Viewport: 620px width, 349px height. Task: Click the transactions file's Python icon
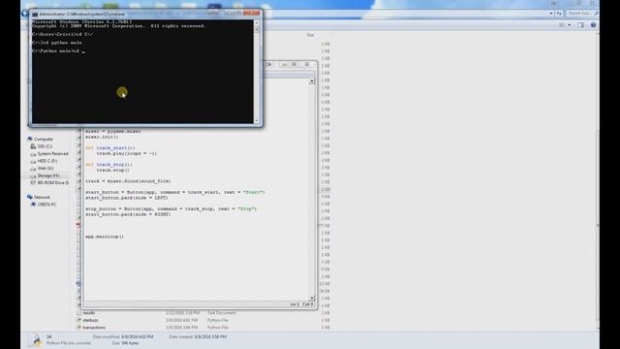[x=79, y=328]
